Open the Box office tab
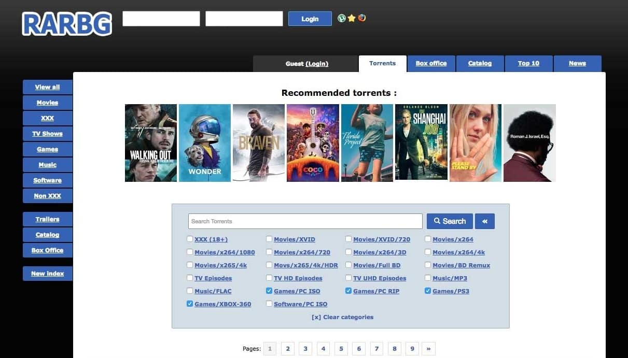628x358 pixels. tap(431, 64)
